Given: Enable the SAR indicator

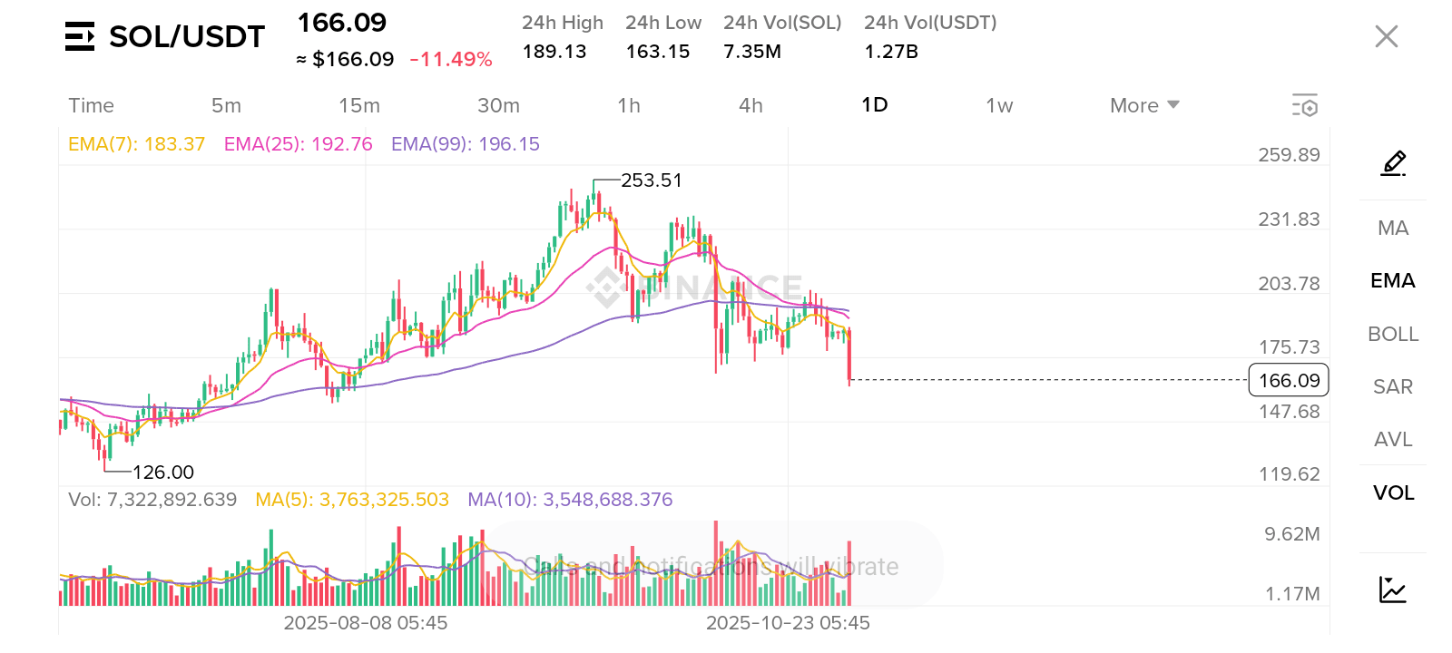Looking at the screenshot, I should pos(1393,386).
